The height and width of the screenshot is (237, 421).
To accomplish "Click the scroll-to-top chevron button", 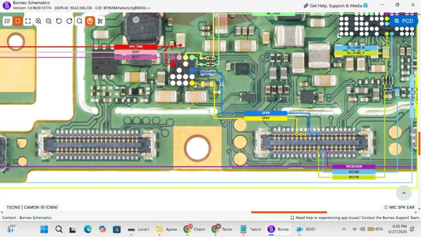I will [404, 193].
